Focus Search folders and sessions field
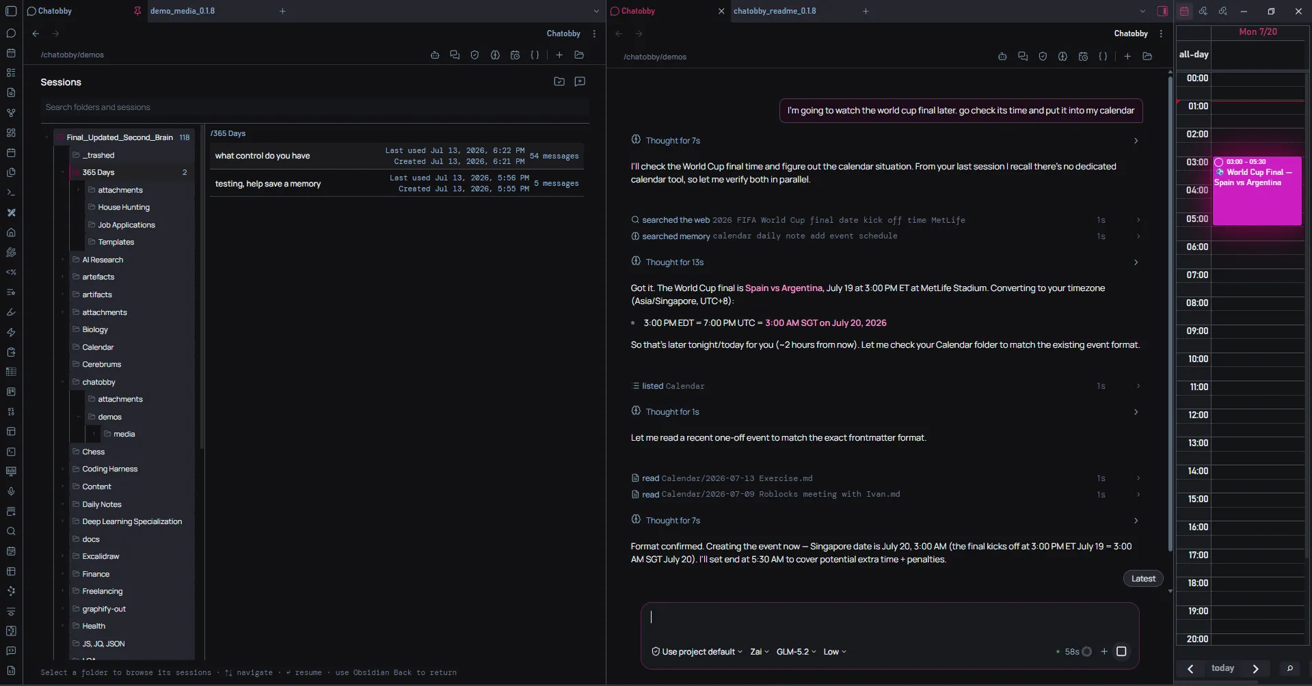1312x686 pixels. tap(314, 107)
